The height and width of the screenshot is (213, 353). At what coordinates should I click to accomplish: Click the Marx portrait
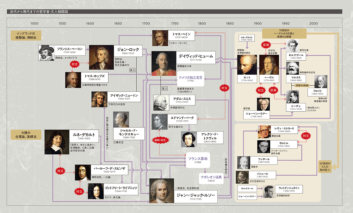293,69
